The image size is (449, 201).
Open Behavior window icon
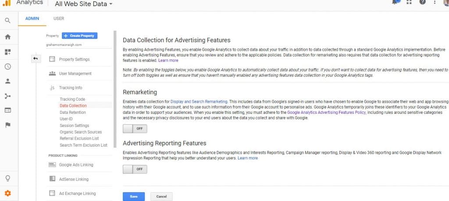coord(8,110)
